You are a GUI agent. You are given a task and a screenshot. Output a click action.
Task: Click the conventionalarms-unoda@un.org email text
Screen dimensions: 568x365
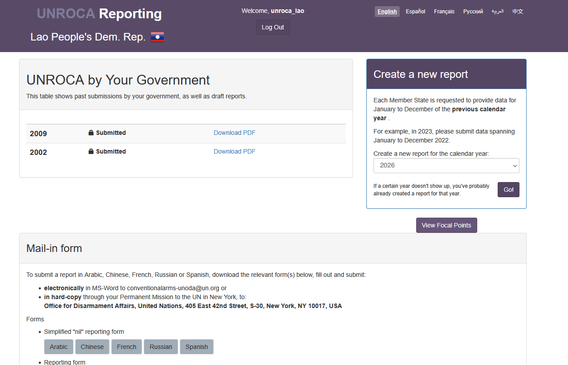click(x=173, y=288)
